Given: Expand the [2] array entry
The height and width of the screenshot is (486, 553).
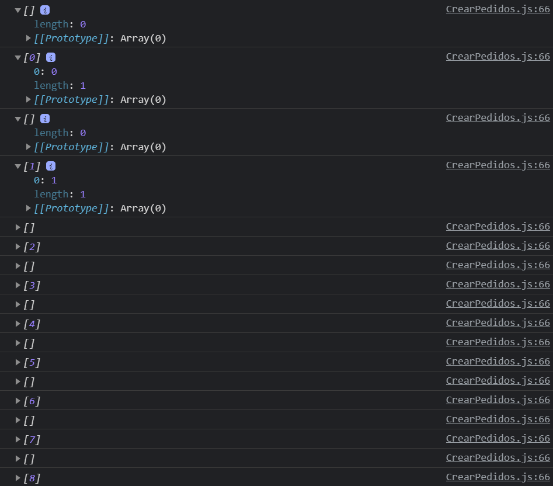Looking at the screenshot, I should (x=18, y=247).
